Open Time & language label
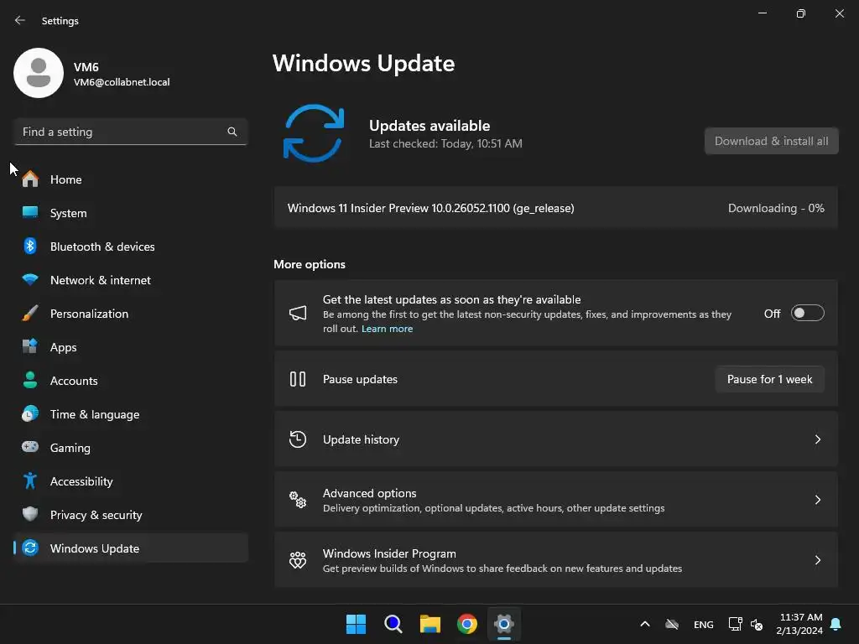Viewport: 859px width, 644px height. click(x=95, y=414)
